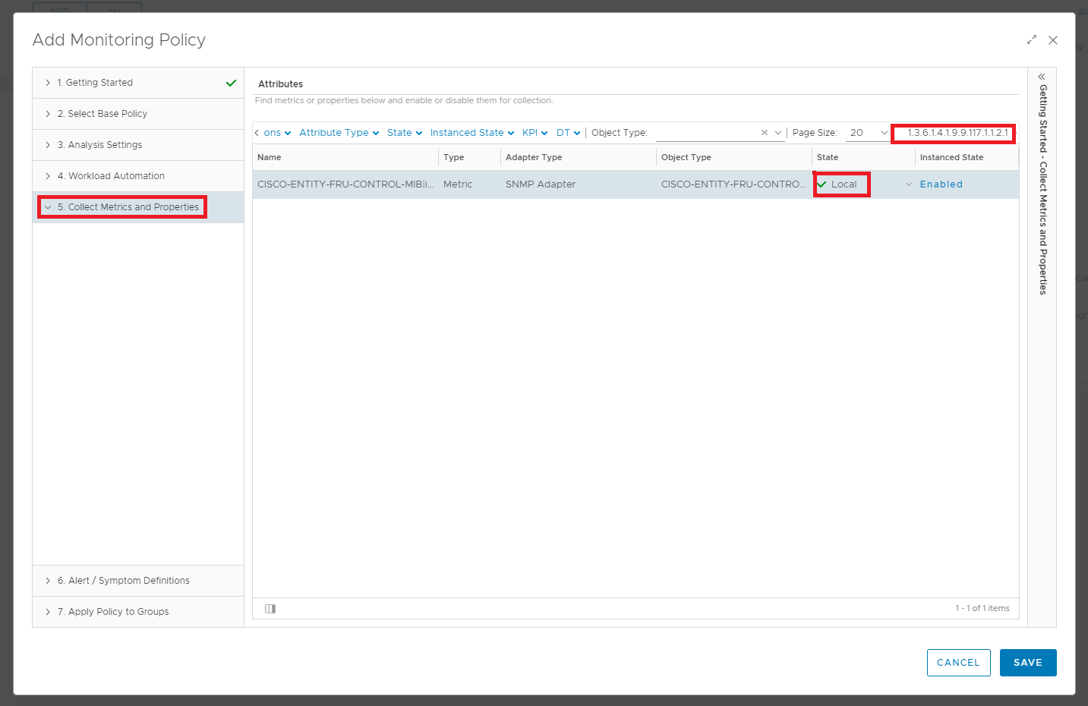The width and height of the screenshot is (1088, 706).
Task: Collapse the Getting Started side panel
Action: 1042,77
